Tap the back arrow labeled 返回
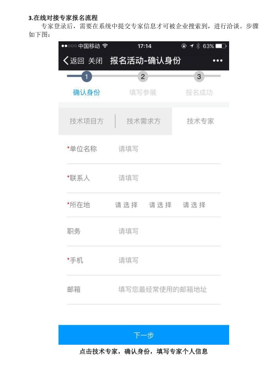 [73, 61]
